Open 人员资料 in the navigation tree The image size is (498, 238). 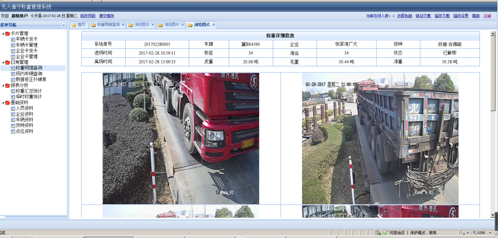tap(24, 109)
